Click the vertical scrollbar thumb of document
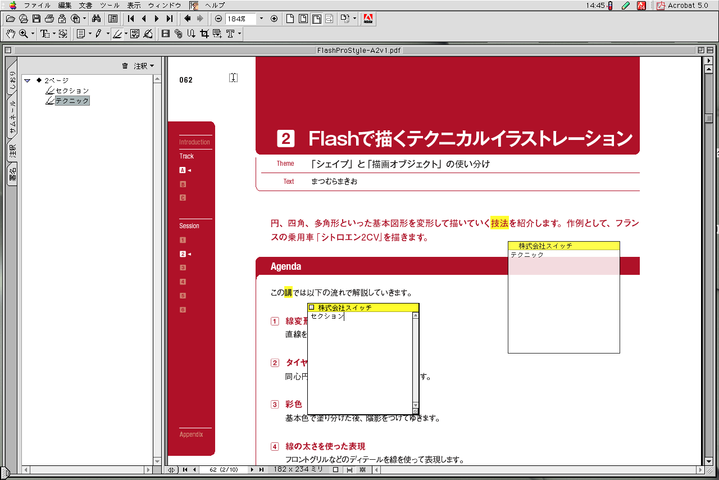This screenshot has width=719, height=480. pos(709,119)
